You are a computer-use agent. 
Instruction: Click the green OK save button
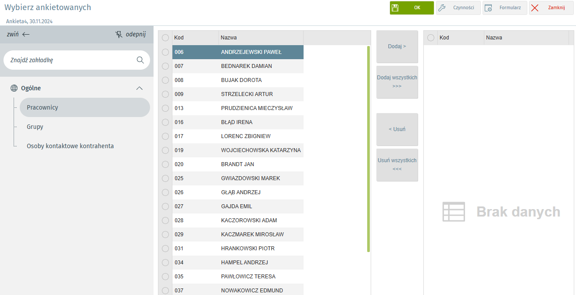(411, 8)
